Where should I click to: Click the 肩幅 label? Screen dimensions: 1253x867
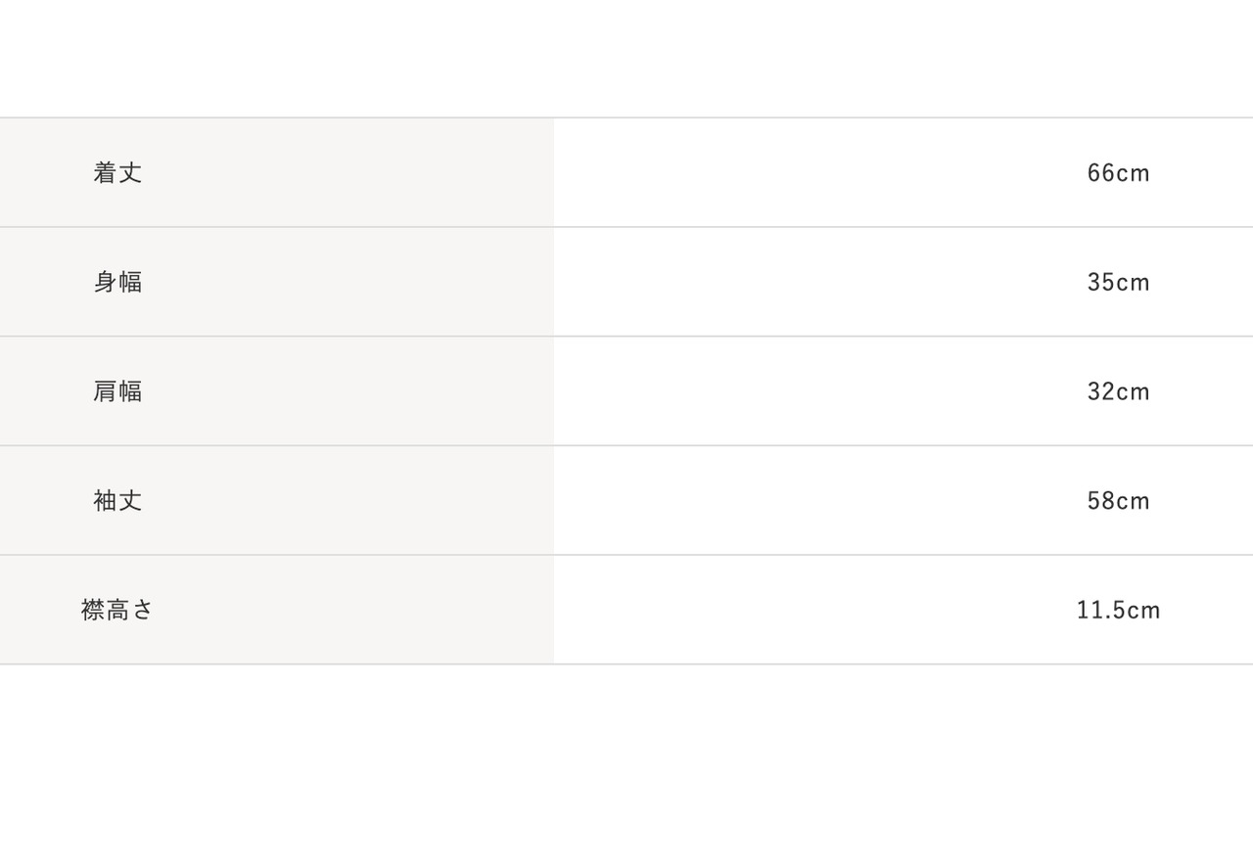(x=117, y=391)
